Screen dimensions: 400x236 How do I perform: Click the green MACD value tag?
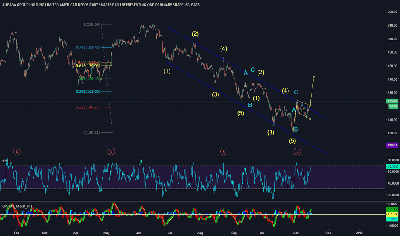coord(392,209)
